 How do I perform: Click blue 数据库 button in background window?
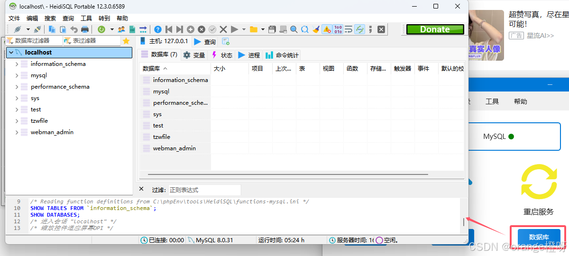(x=539, y=237)
